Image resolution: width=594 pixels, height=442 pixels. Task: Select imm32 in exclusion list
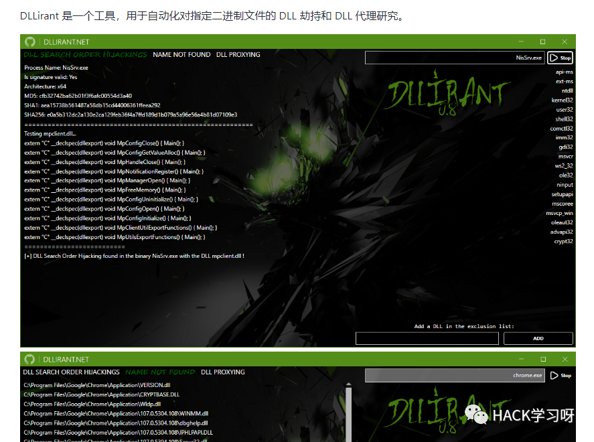564,137
